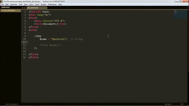Click the word Document inside the title tag

pyautogui.click(x=49, y=24)
